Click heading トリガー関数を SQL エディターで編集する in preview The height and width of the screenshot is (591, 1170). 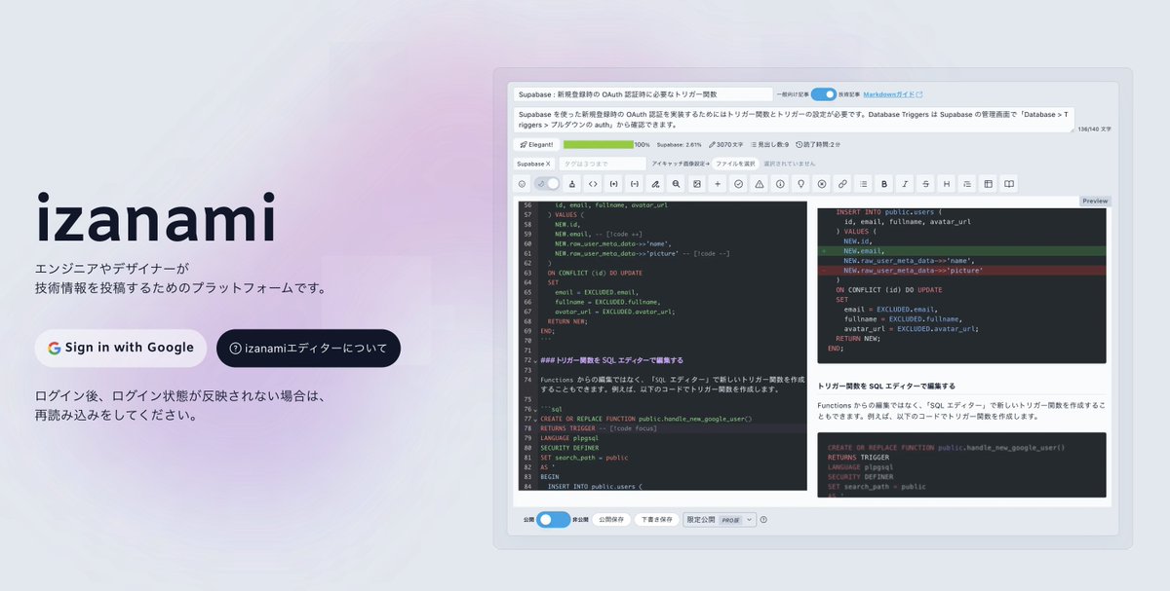pos(886,386)
